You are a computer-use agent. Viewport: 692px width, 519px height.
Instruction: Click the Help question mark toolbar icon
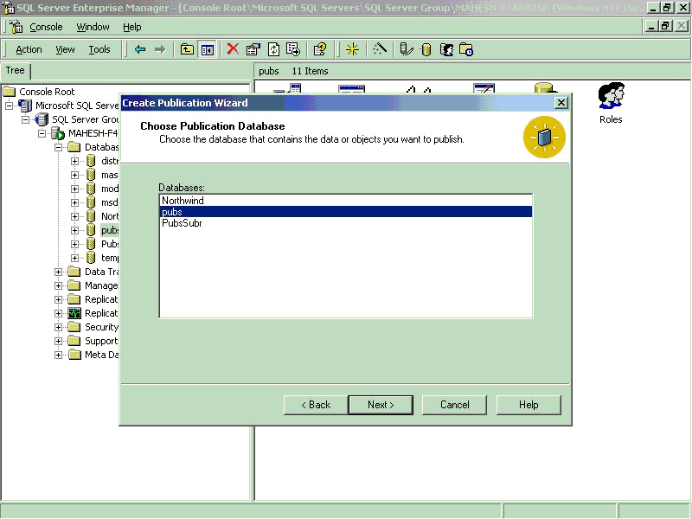click(319, 49)
